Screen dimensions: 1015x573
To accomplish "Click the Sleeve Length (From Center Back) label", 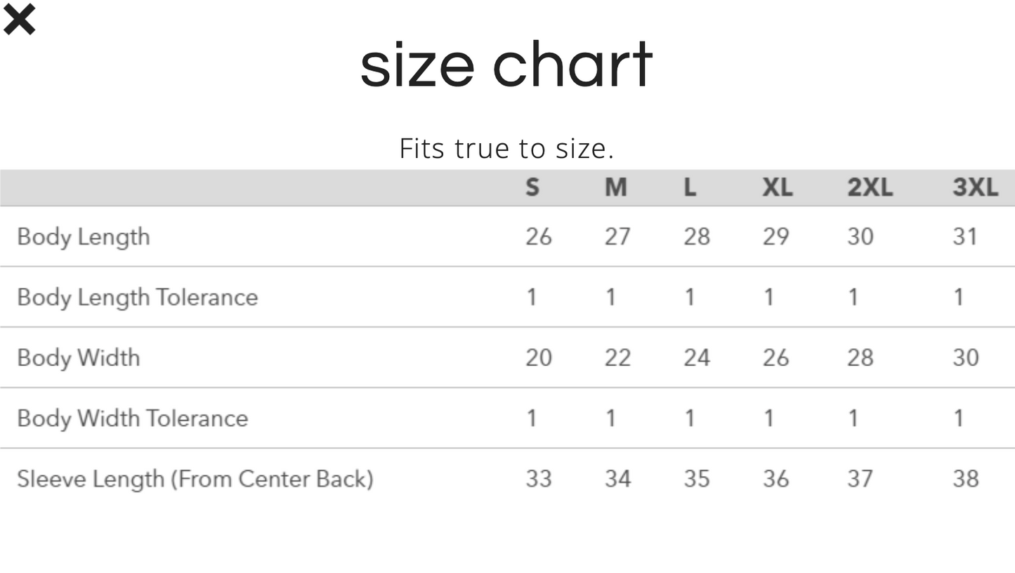I will (195, 478).
